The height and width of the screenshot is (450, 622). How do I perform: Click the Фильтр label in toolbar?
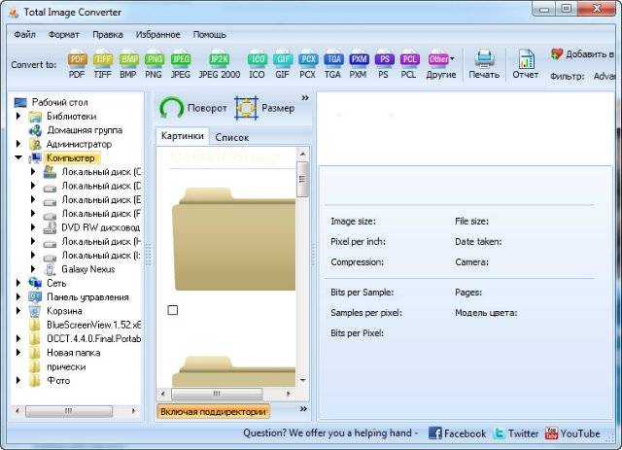click(x=568, y=76)
